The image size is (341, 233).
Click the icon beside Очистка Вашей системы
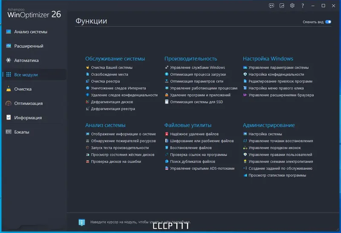point(87,67)
